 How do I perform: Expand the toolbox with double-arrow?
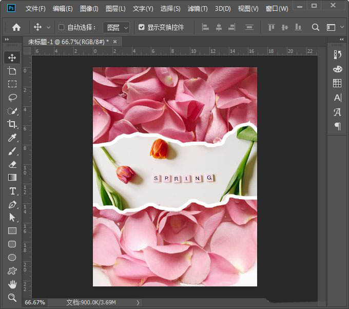(x=7, y=39)
